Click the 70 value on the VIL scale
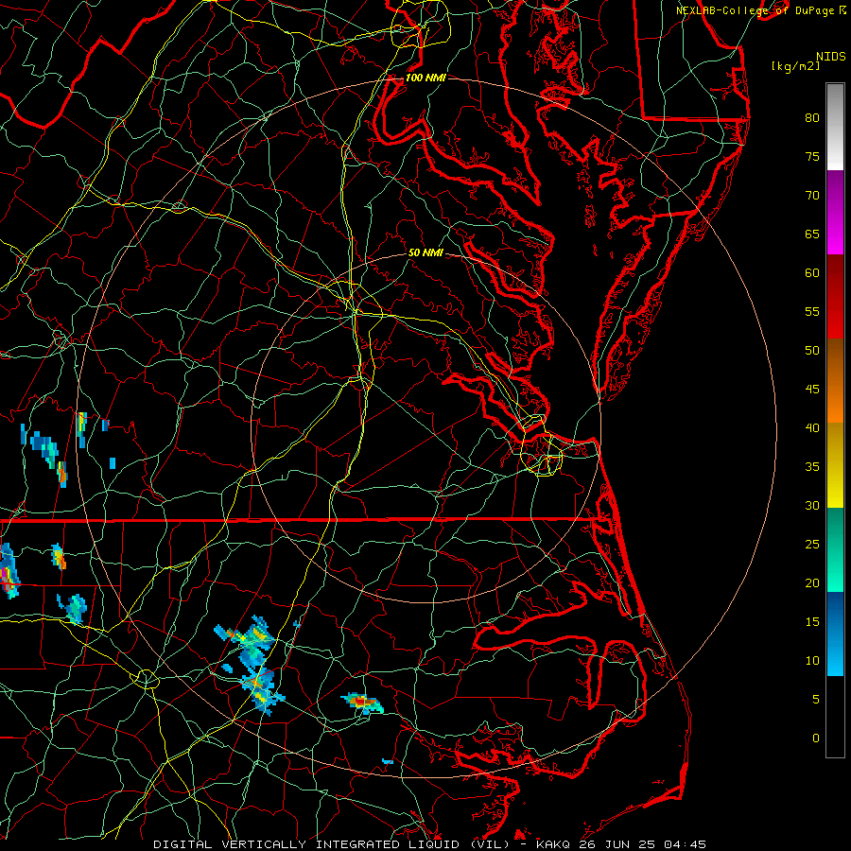 (812, 196)
